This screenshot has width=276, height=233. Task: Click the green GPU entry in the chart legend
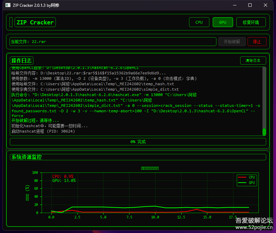(247, 183)
